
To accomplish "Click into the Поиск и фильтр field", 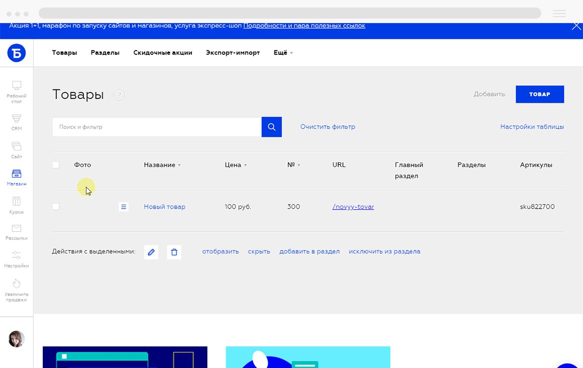I will tap(157, 127).
